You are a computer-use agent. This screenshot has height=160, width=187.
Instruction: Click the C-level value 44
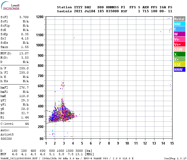coord(27,124)
